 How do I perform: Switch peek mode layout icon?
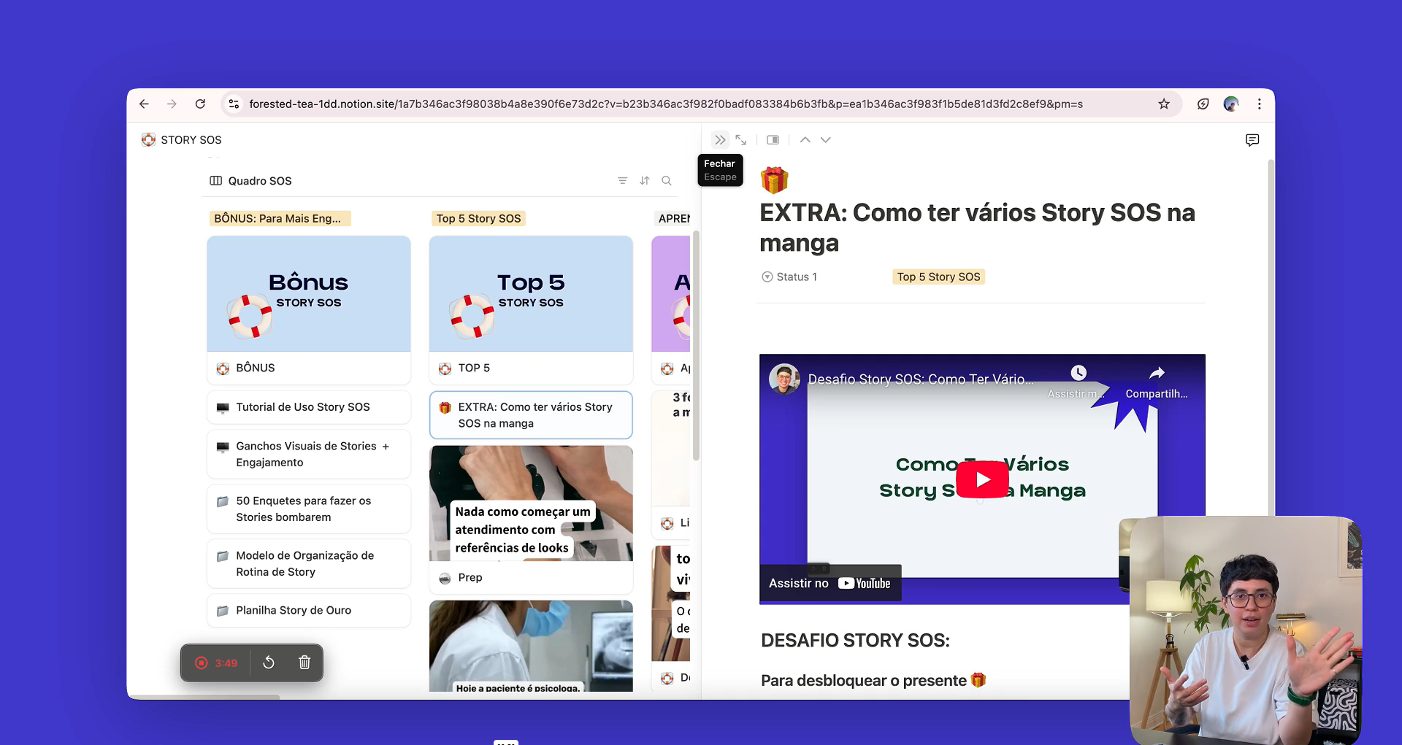(773, 140)
